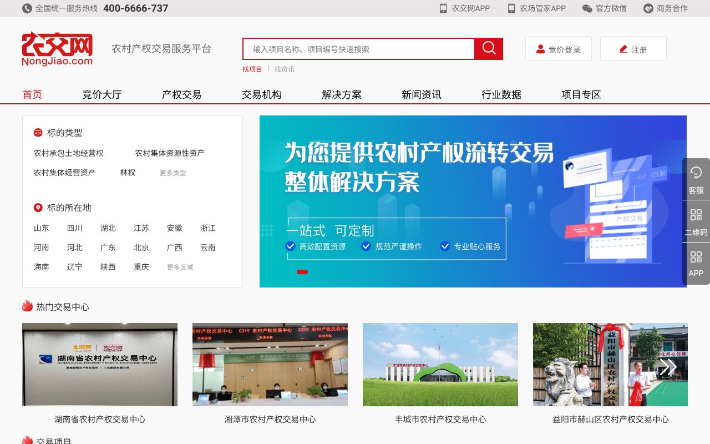Open the 湖南省农村产权交易中心 thumbnail
710x444 pixels.
click(x=99, y=365)
